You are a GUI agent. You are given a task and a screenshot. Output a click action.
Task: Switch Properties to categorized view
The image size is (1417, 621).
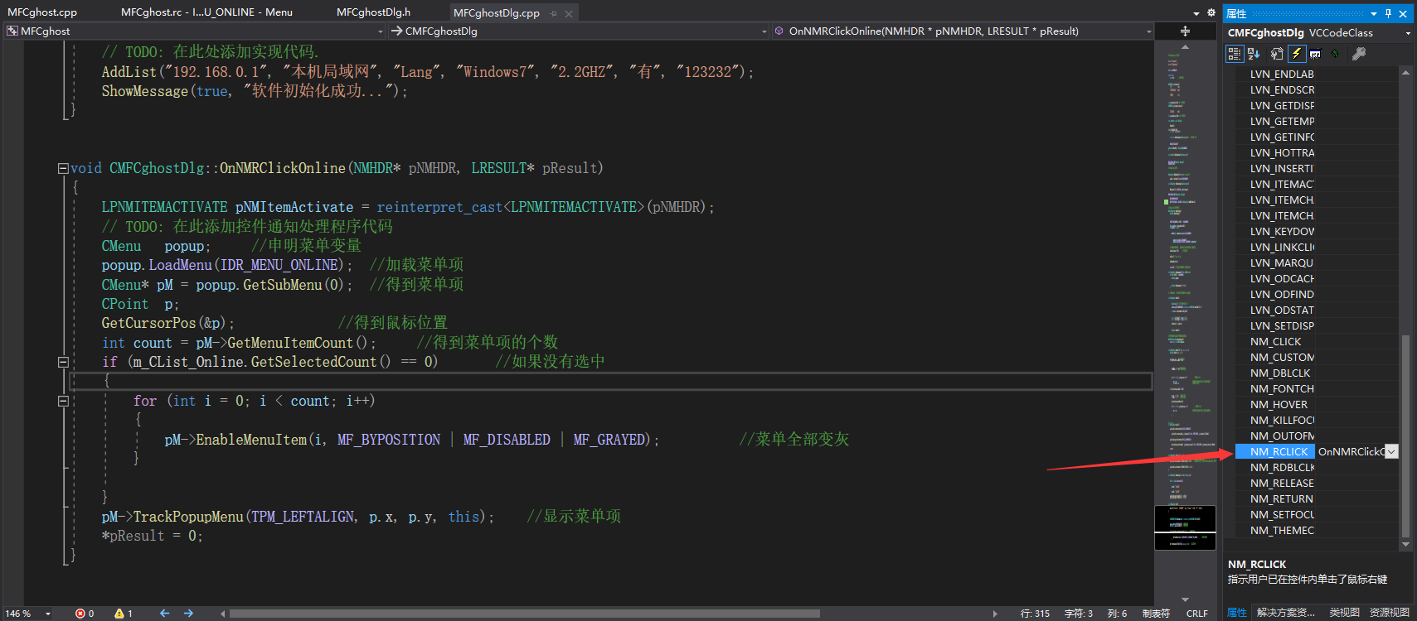pos(1235,54)
